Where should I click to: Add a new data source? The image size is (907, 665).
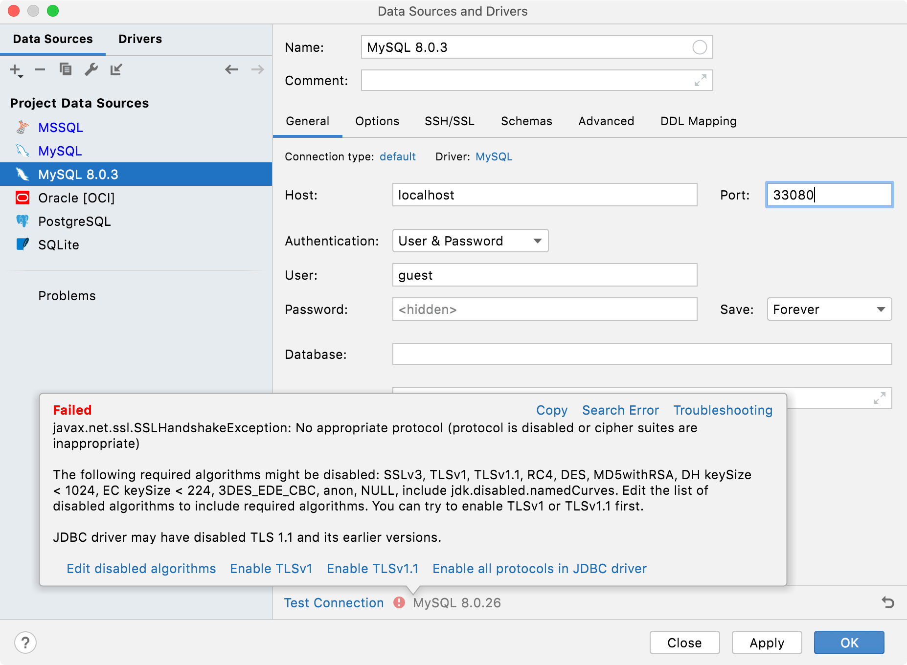click(x=14, y=69)
